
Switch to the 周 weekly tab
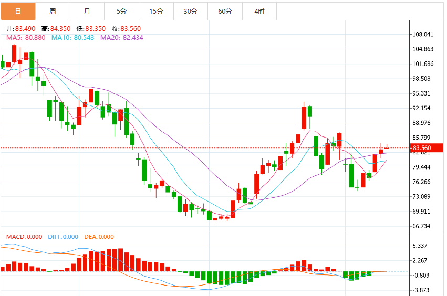point(53,12)
